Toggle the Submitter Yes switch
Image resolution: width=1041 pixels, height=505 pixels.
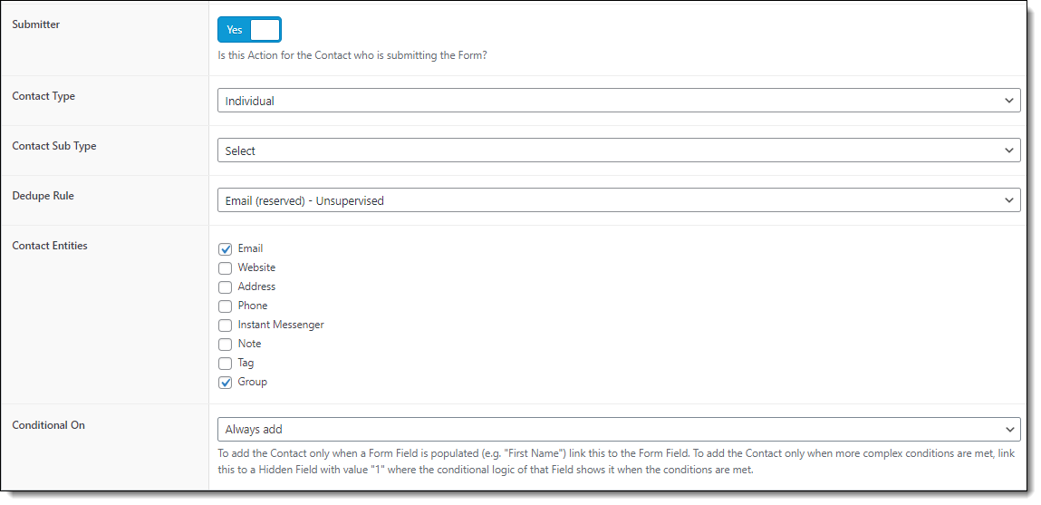click(250, 30)
